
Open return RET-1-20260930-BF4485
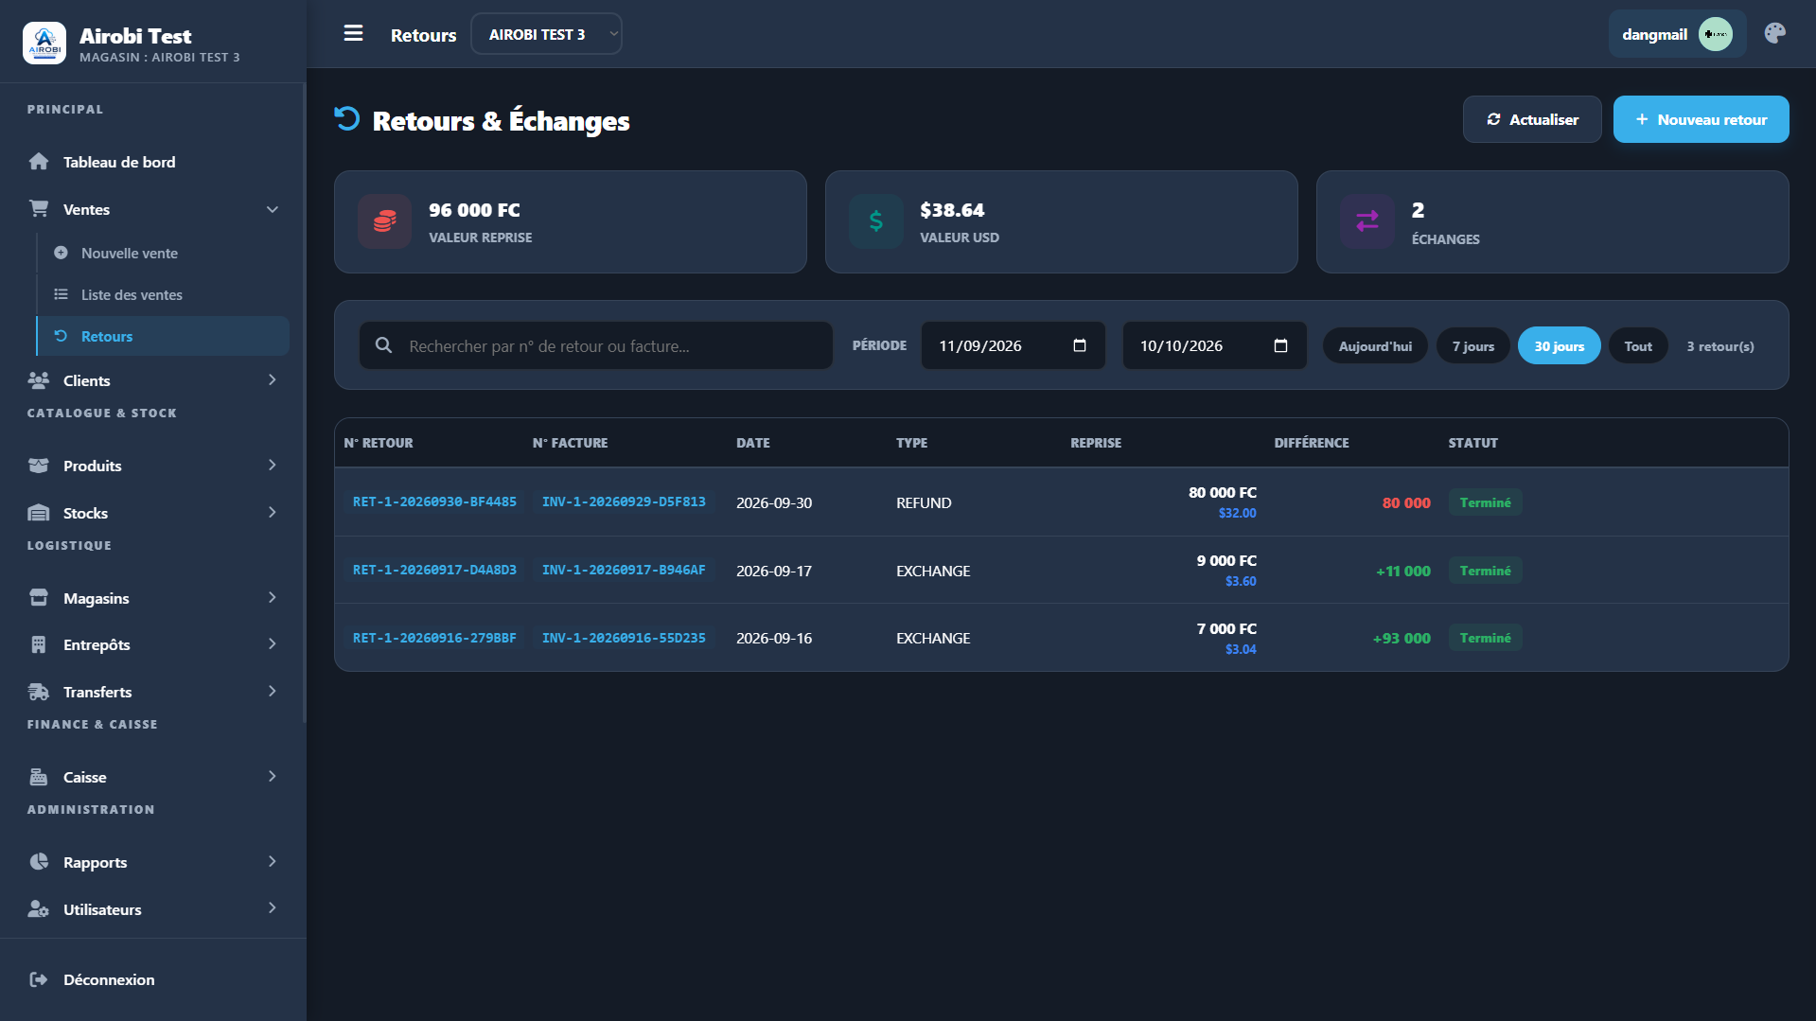tap(434, 502)
